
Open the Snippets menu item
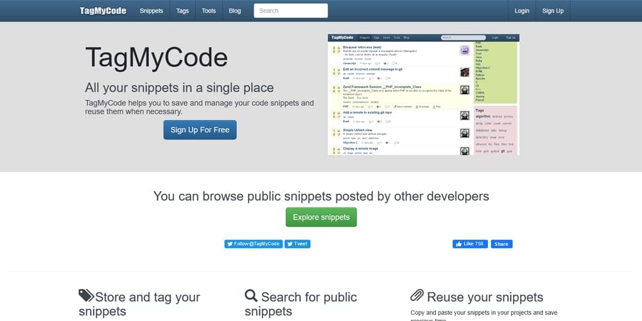pyautogui.click(x=152, y=11)
